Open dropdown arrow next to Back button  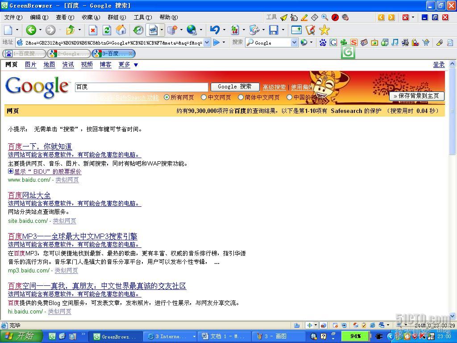pyautogui.click(x=40, y=30)
